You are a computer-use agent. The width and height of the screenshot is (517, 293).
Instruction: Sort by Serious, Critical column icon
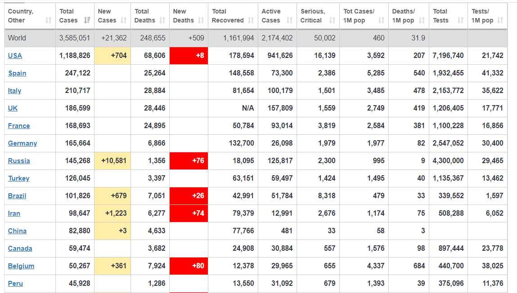pyautogui.click(x=333, y=20)
